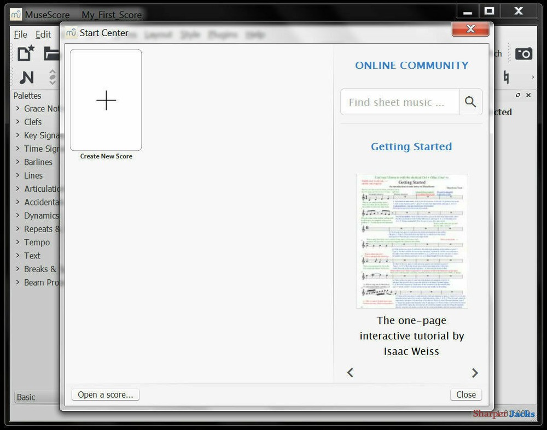Click the Close button in Start Center
The width and height of the screenshot is (547, 430).
[x=465, y=394]
